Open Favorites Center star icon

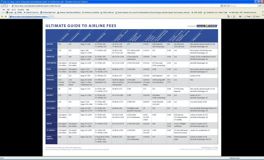(x=2, y=16)
